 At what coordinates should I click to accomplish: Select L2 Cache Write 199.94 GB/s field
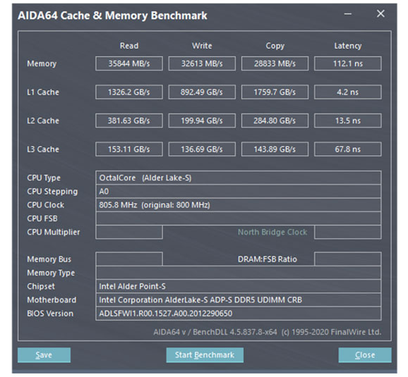202,120
